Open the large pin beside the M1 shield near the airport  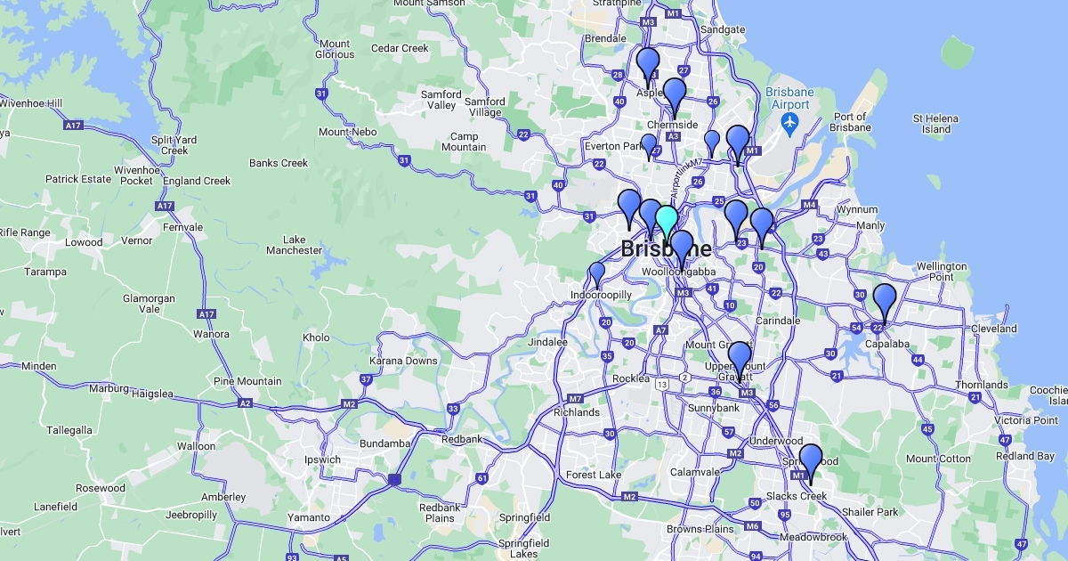pyautogui.click(x=738, y=142)
